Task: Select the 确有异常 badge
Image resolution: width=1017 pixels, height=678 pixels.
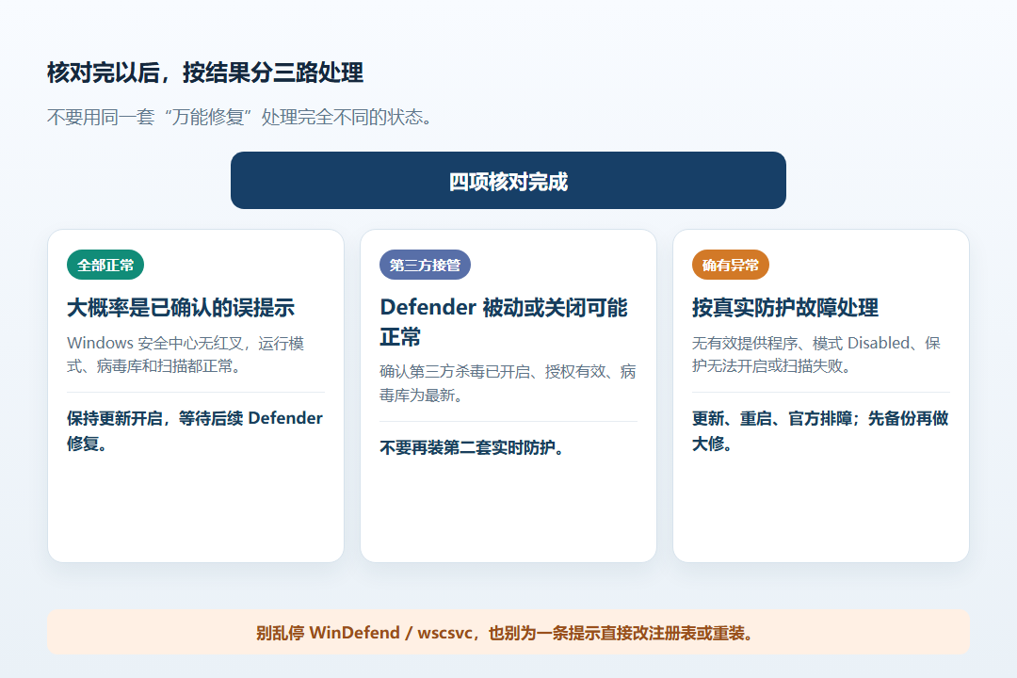Action: click(731, 265)
